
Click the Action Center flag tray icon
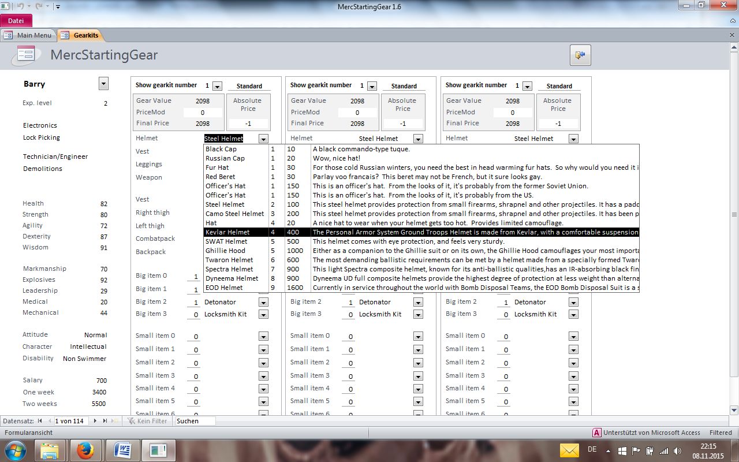(x=636, y=450)
